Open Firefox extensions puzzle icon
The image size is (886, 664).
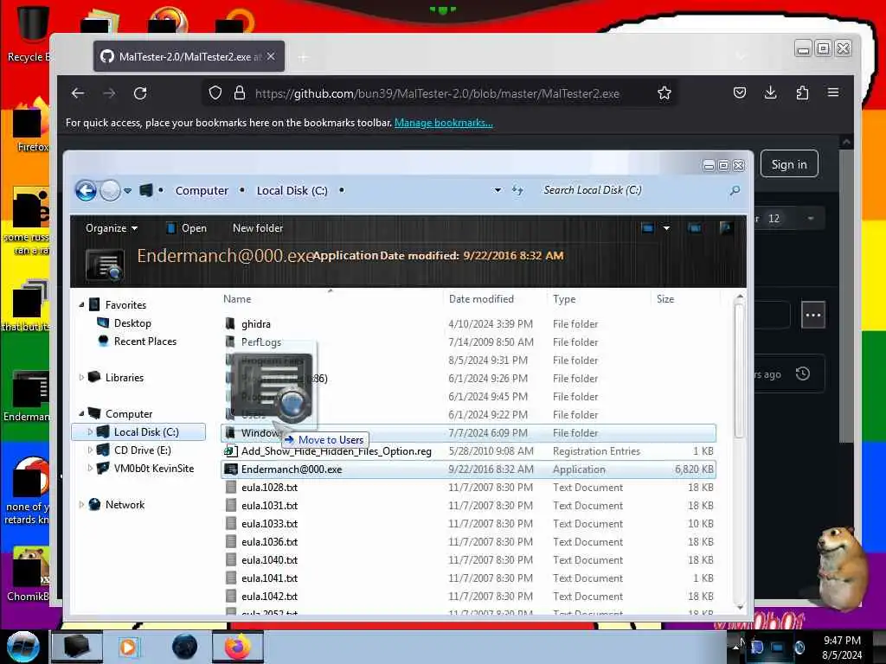(802, 93)
